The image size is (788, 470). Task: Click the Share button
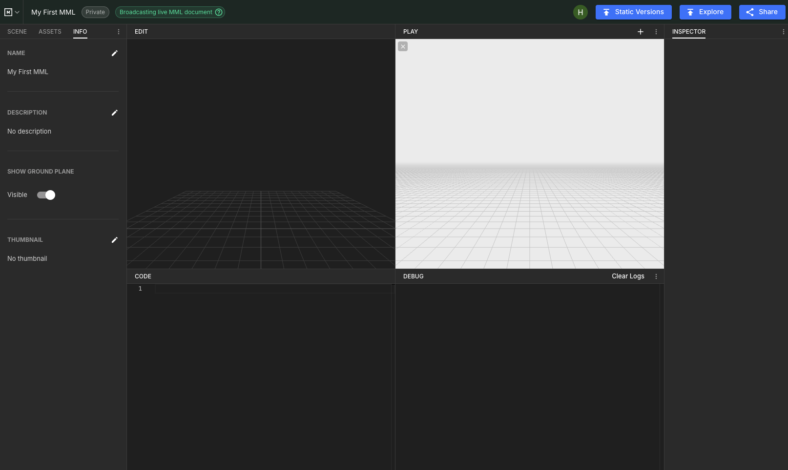762,12
